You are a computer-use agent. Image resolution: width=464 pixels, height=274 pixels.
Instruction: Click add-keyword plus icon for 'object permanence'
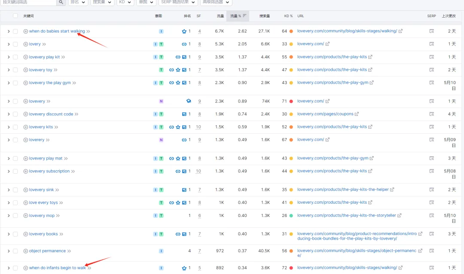pyautogui.click(x=26, y=251)
